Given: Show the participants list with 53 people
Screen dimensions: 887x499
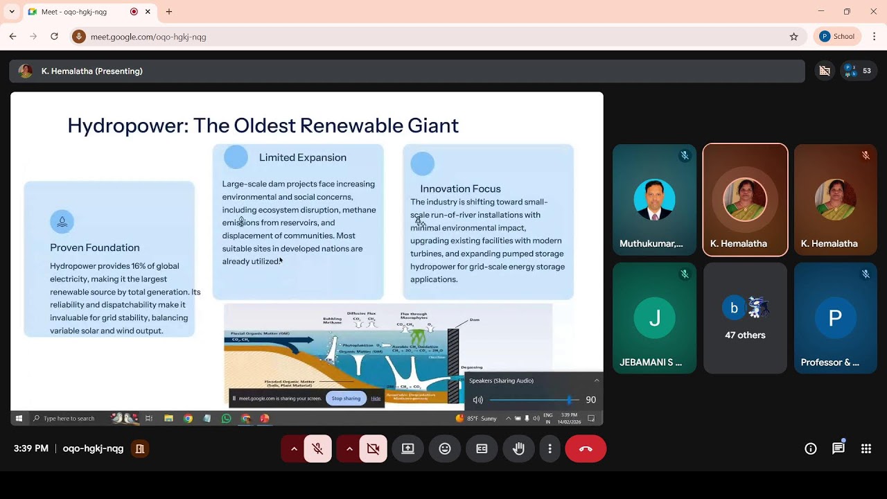Looking at the screenshot, I should pyautogui.click(x=859, y=71).
